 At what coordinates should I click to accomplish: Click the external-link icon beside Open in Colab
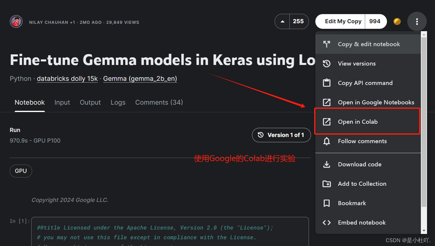327,122
